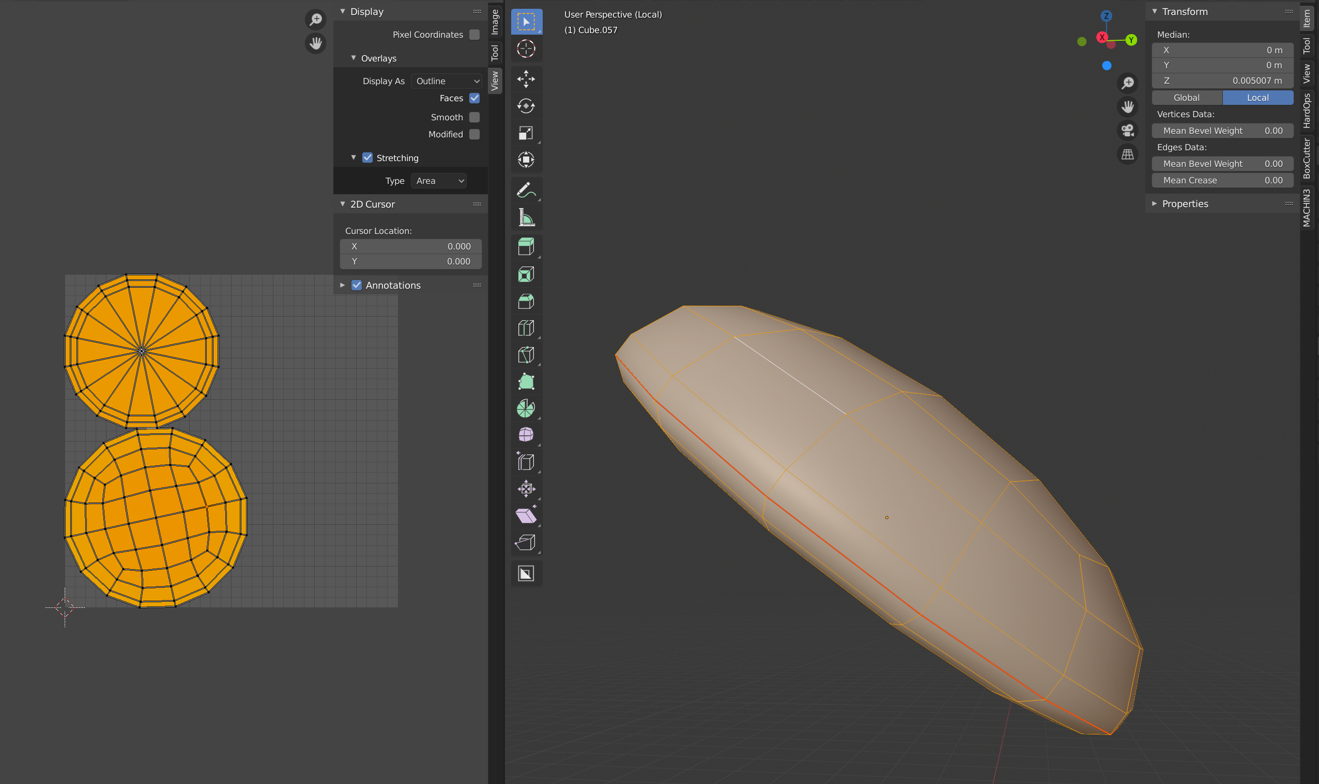The image size is (1319, 784).
Task: Uncheck the Faces display option
Action: coord(474,98)
